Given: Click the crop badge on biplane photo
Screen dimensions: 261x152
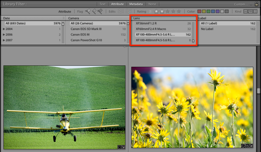Looking at the screenshot, I should tap(119, 147).
